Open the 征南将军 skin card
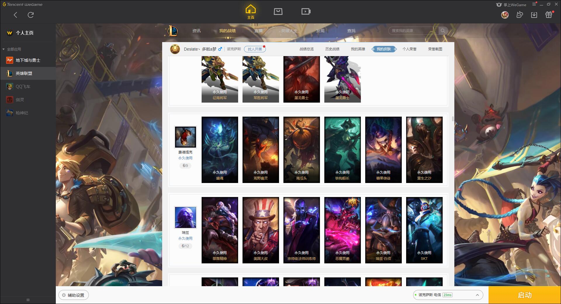 click(x=220, y=79)
